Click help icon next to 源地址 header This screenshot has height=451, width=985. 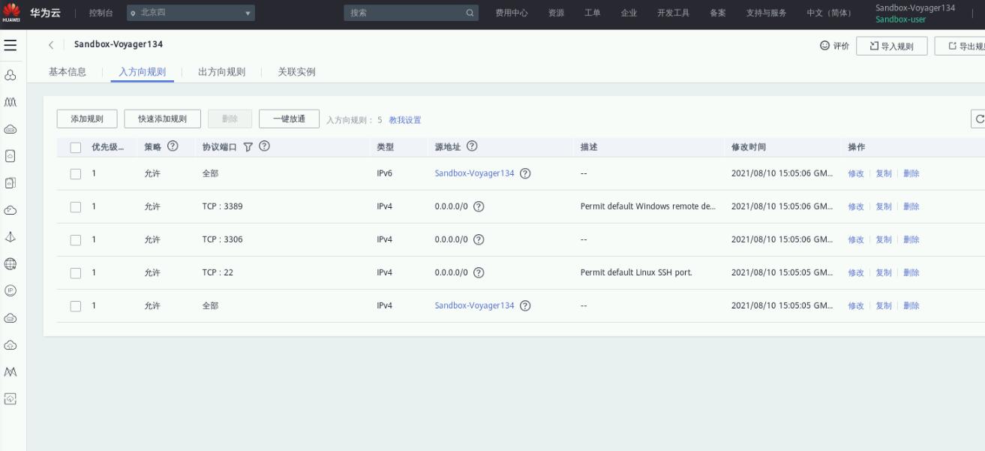coord(472,146)
